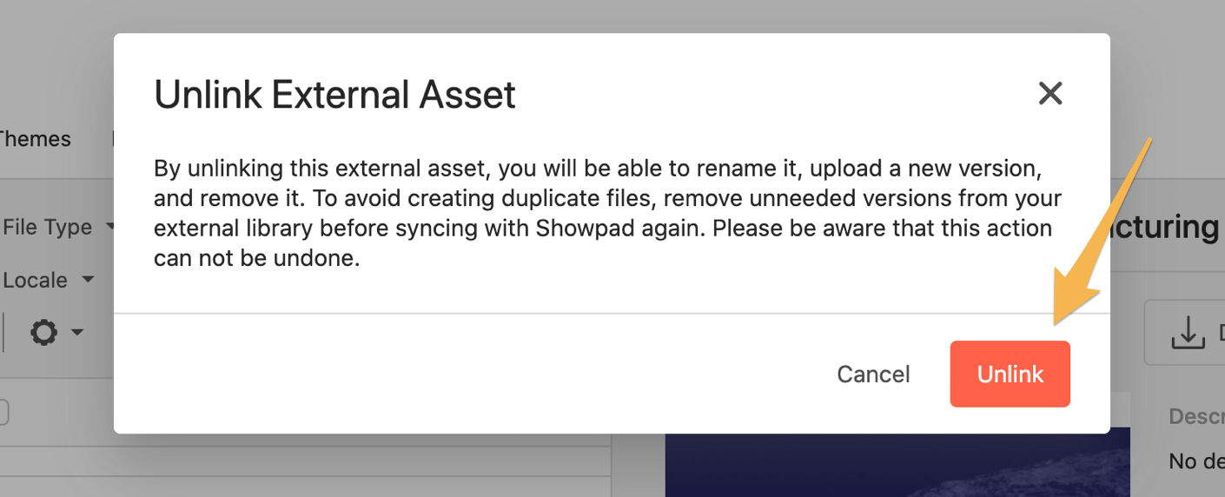Expand the caret beside the gear icon
This screenshot has width=1225, height=497.
[77, 332]
